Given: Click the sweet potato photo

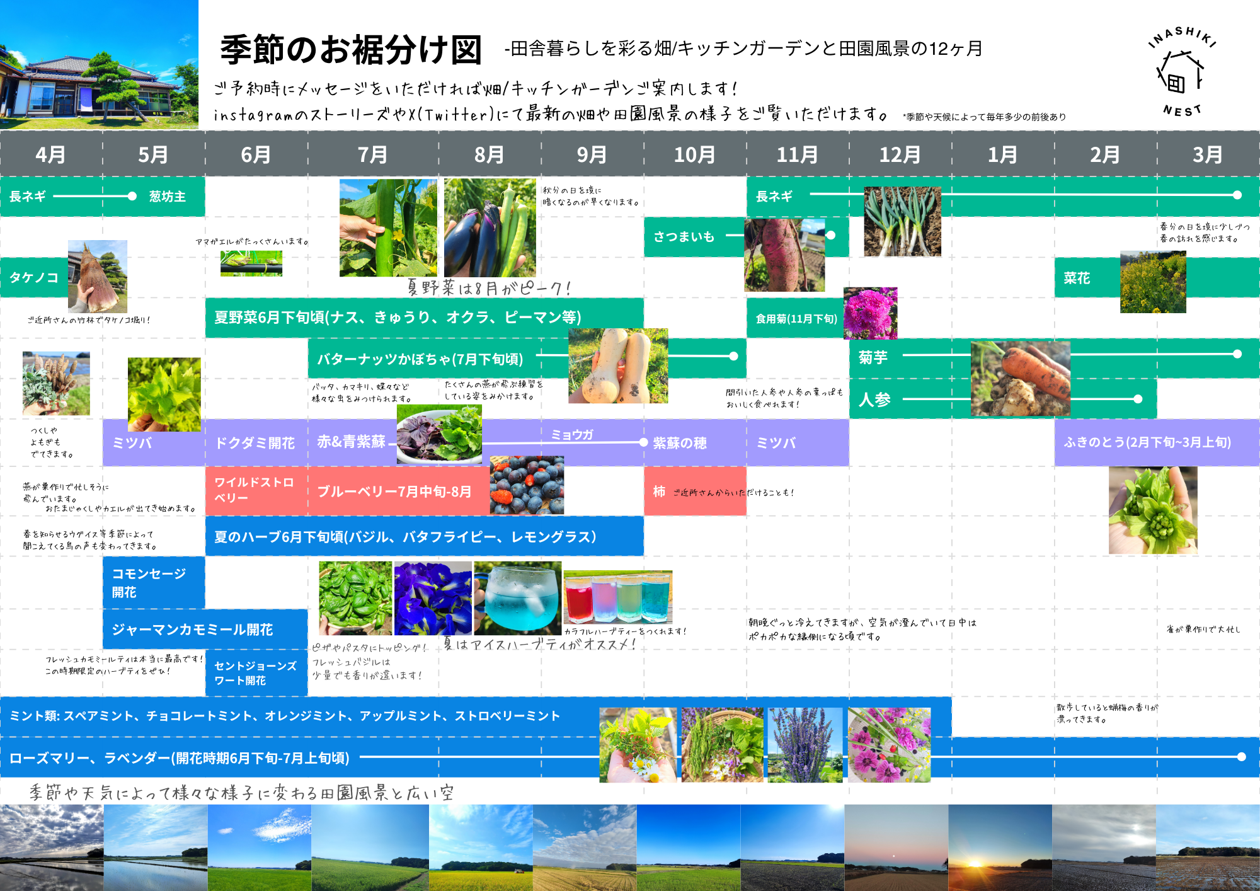Looking at the screenshot, I should (784, 255).
